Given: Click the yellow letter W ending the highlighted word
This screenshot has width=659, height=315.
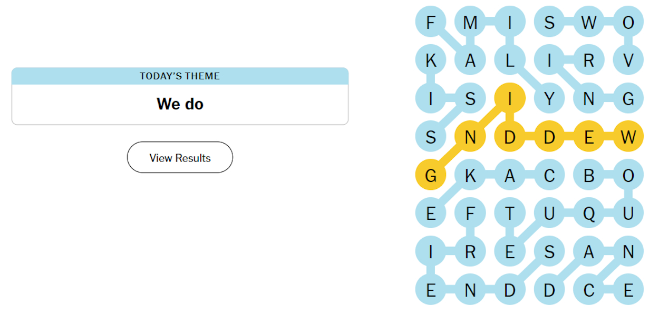Looking at the screenshot, I should pyautogui.click(x=628, y=136).
